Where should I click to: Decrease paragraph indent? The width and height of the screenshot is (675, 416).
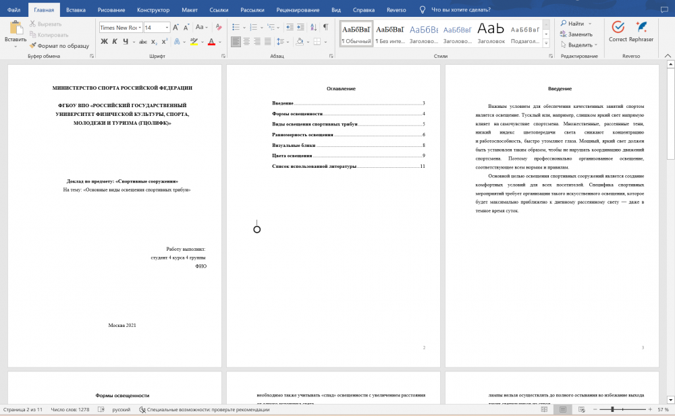click(290, 28)
